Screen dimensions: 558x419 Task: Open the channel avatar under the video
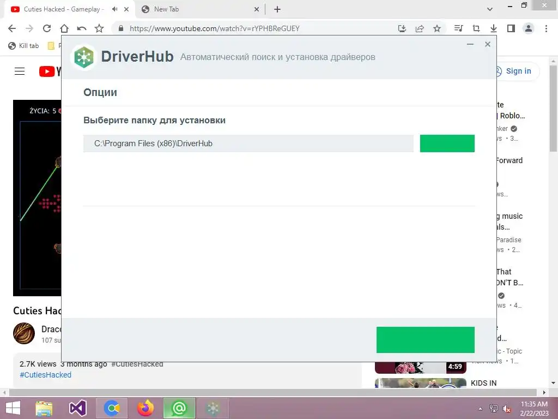(x=24, y=333)
